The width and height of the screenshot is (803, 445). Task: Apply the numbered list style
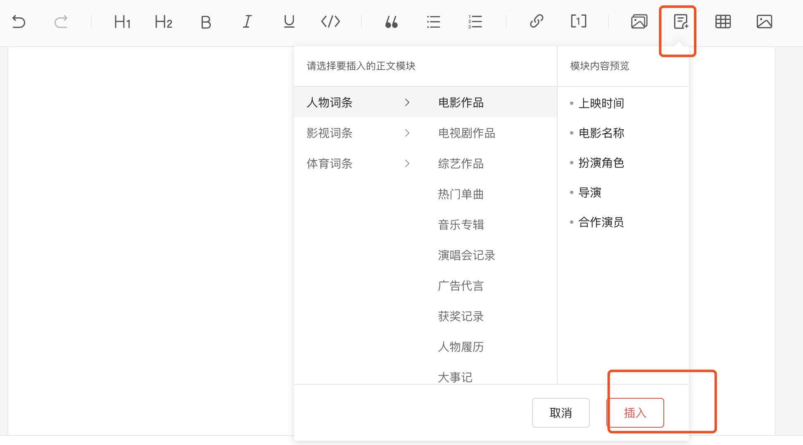click(x=475, y=22)
